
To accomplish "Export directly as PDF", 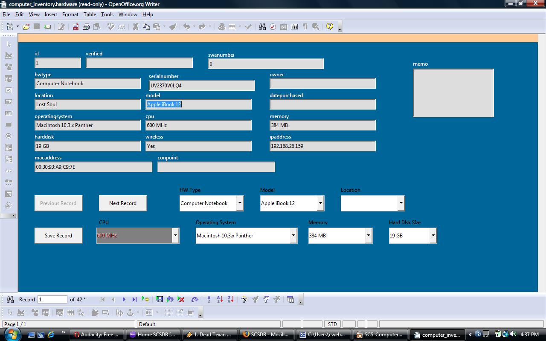I will pos(76,26).
